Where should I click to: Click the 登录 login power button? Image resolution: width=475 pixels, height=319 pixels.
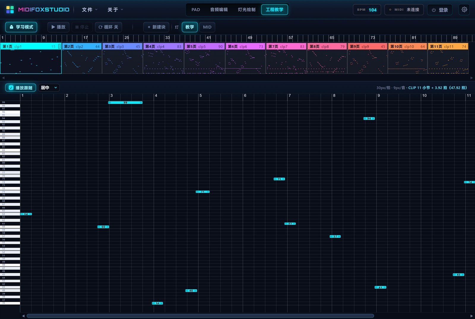[440, 10]
